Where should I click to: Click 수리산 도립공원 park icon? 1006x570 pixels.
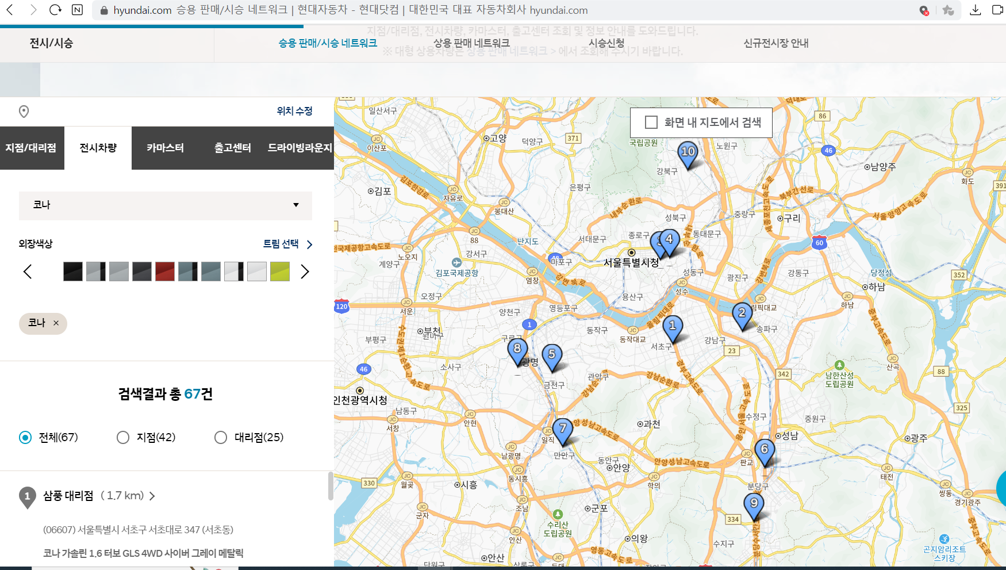(x=557, y=514)
